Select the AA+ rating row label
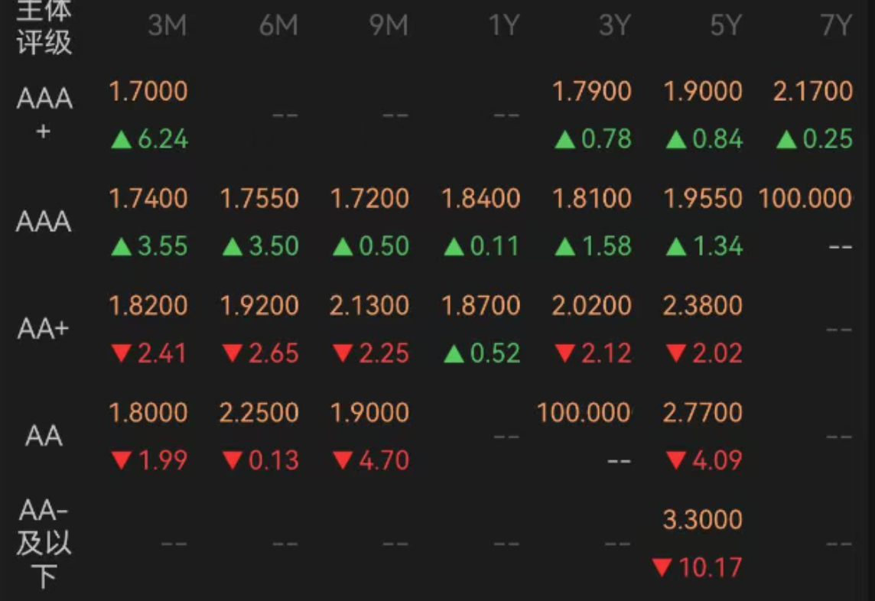This screenshot has width=875, height=601. tap(44, 330)
